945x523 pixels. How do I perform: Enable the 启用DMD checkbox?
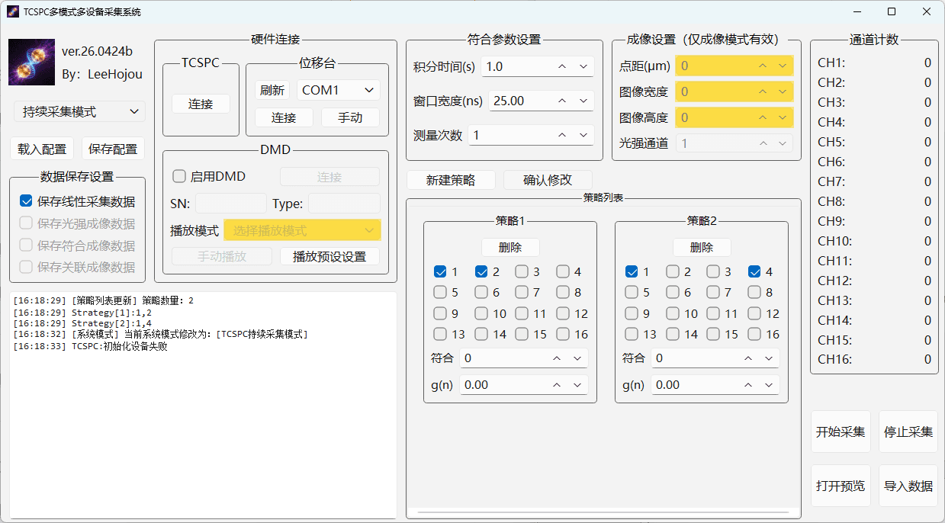[x=179, y=176]
